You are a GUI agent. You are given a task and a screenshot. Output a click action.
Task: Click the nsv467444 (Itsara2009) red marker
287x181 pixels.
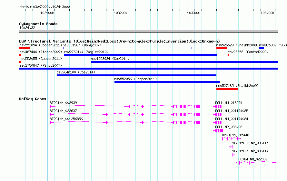tap(20, 55)
